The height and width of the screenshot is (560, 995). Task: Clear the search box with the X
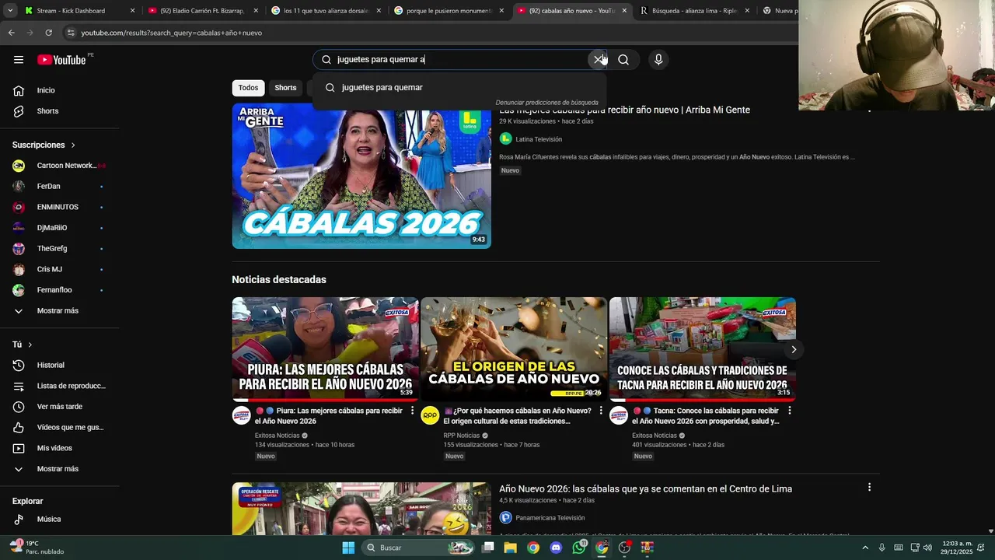coord(599,60)
